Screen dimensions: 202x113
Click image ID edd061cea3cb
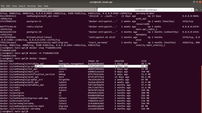96,72
